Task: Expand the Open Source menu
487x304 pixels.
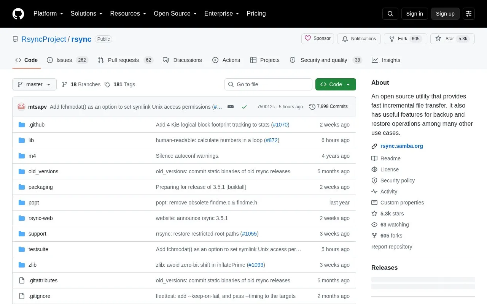Action: tap(175, 14)
